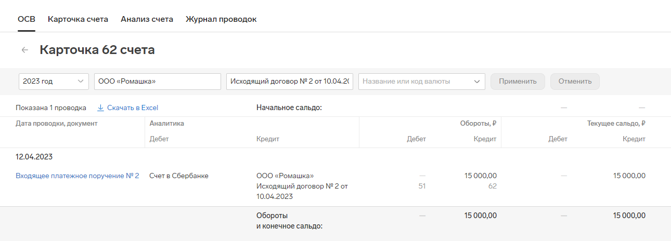The width and height of the screenshot is (671, 241).
Task: Switch to the ОСВ tab
Action: tap(27, 19)
